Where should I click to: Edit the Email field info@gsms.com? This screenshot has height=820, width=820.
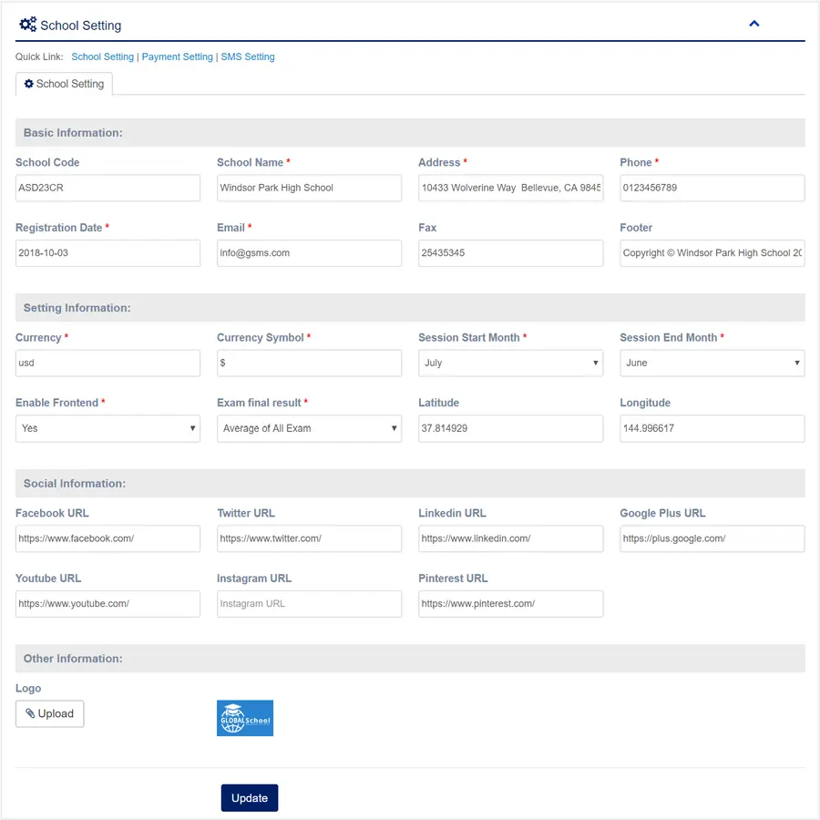tap(309, 253)
